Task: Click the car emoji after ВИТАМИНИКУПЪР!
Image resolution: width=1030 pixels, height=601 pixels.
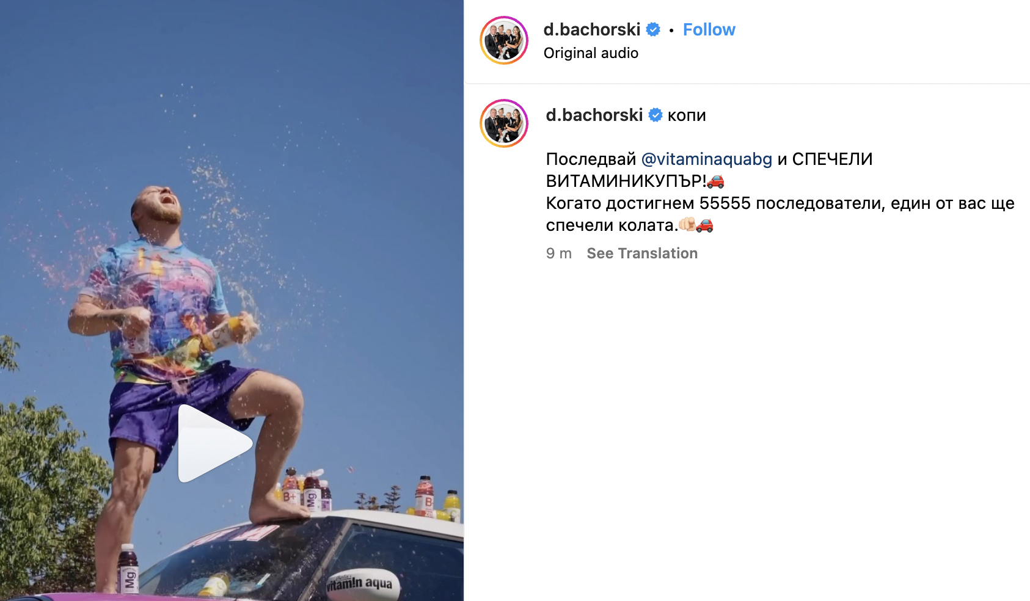Action: pyautogui.click(x=715, y=181)
